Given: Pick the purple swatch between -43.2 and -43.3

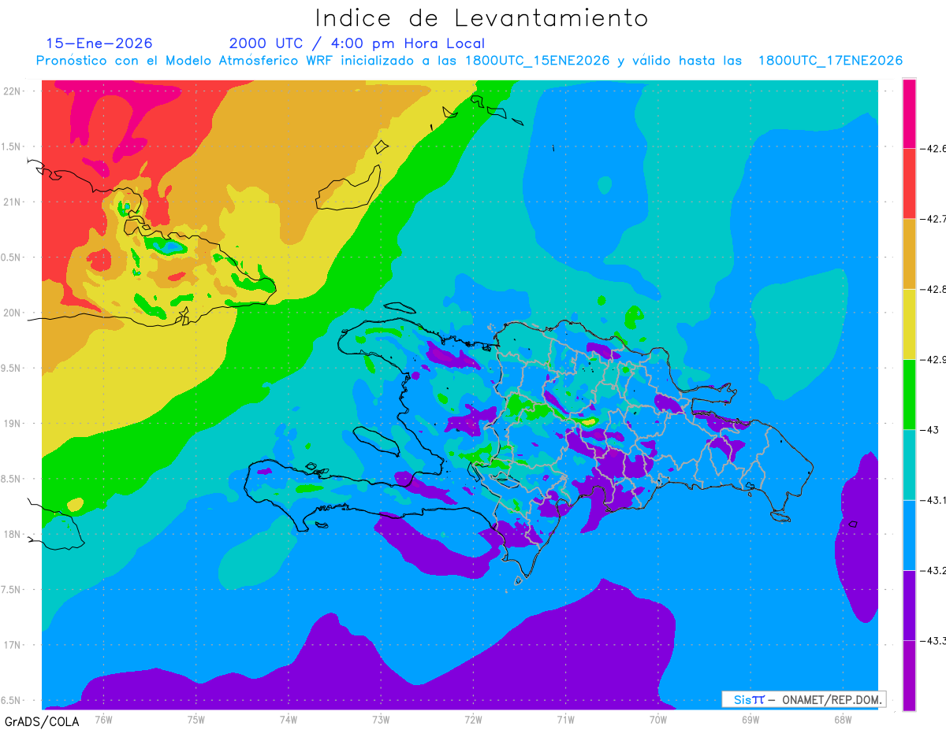Looking at the screenshot, I should (909, 605).
